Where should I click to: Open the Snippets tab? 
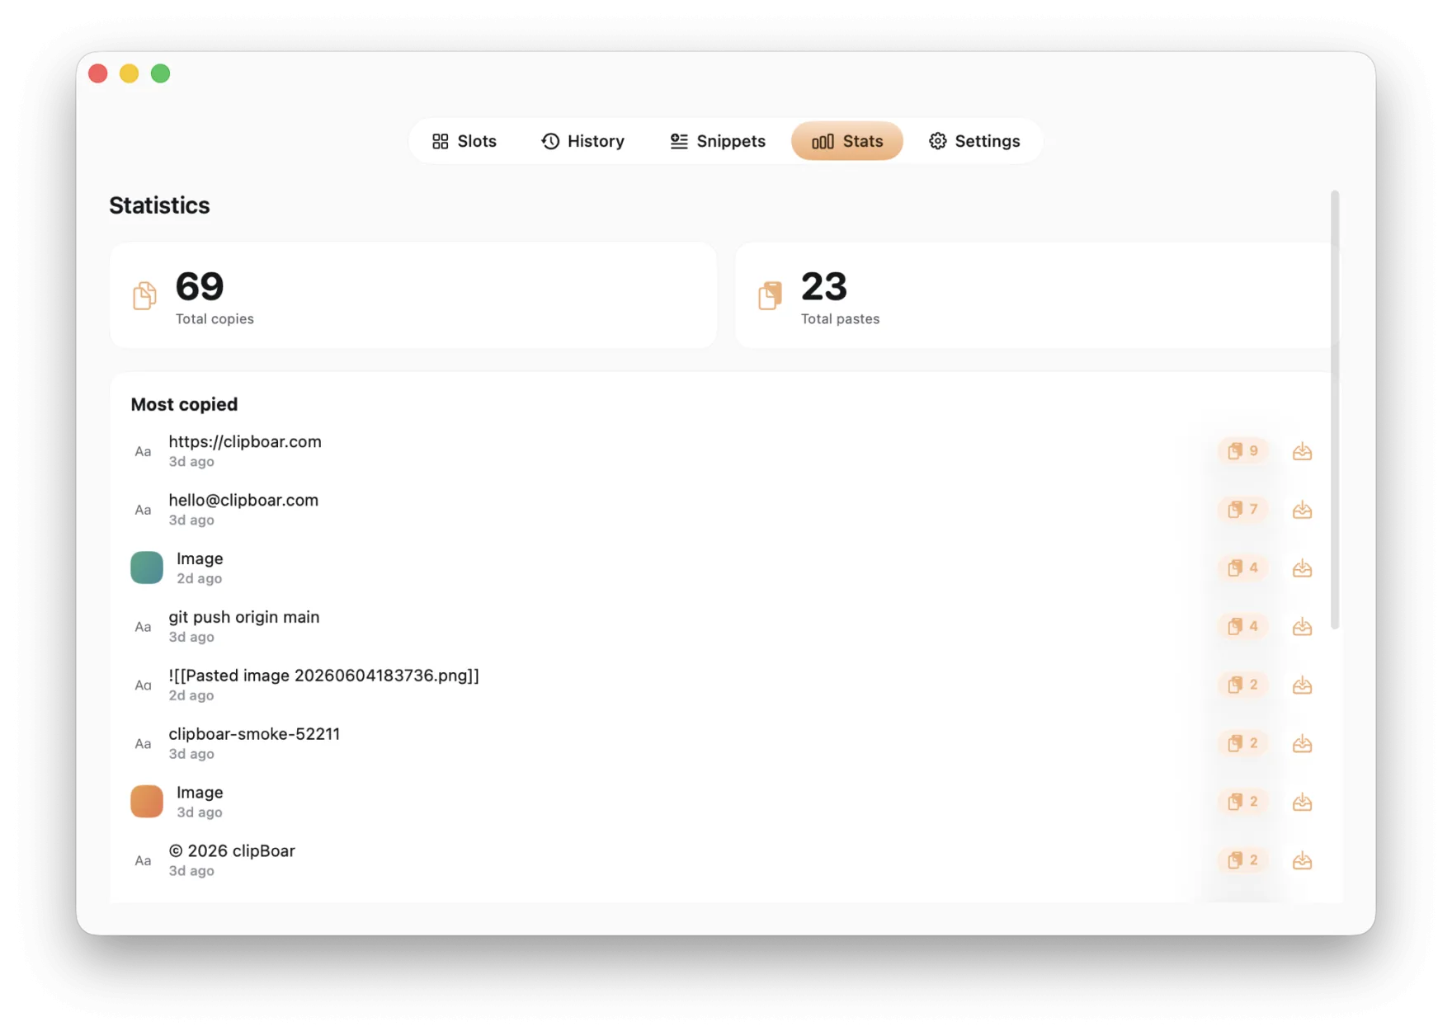click(718, 141)
